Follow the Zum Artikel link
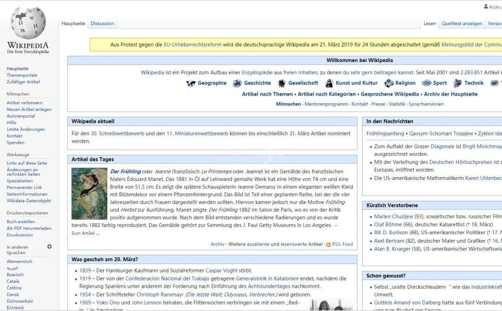Screen dimensions: 502x311 (85, 233)
